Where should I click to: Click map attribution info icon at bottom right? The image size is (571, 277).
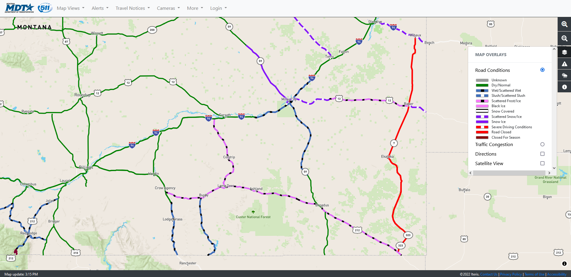click(564, 264)
